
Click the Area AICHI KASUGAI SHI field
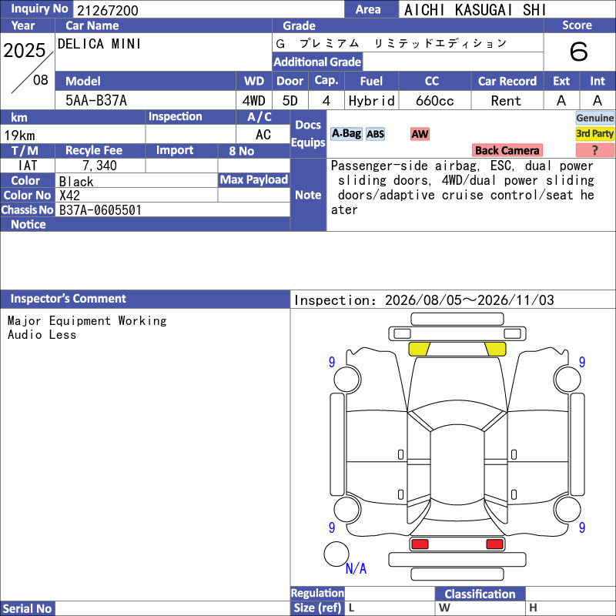(507, 10)
